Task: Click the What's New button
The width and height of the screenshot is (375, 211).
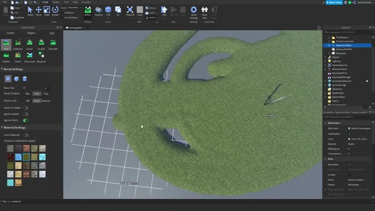Action: (334, 2)
